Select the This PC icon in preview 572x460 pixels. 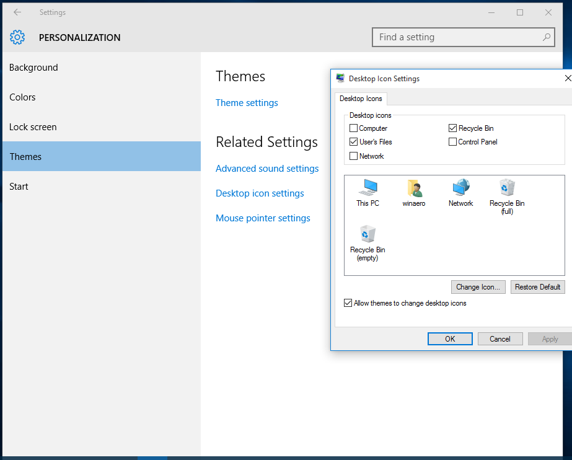point(367,193)
